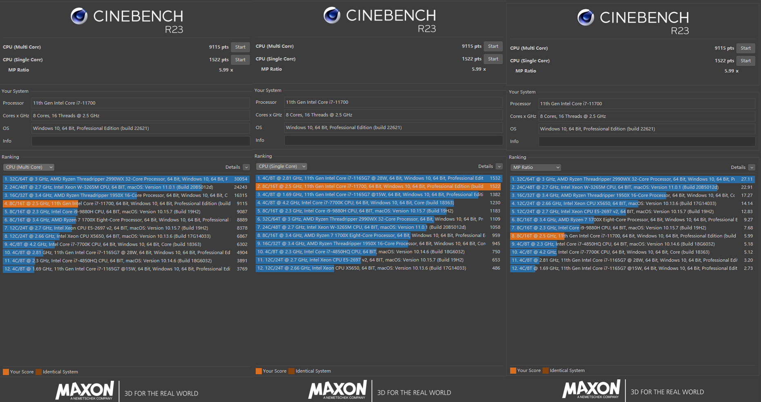Select Ryzen 7 1700X single-core row scoring 959

pos(379,235)
